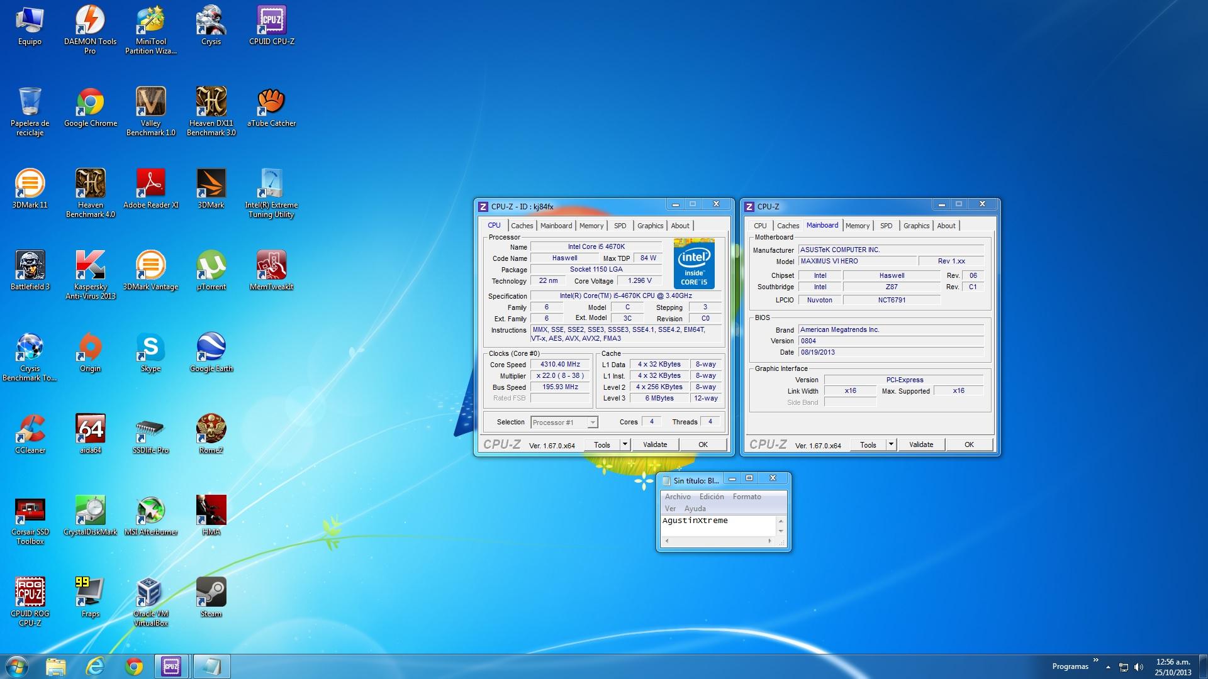The height and width of the screenshot is (679, 1208).
Task: Expand the Processor #1 selection dropdown
Action: [x=592, y=422]
